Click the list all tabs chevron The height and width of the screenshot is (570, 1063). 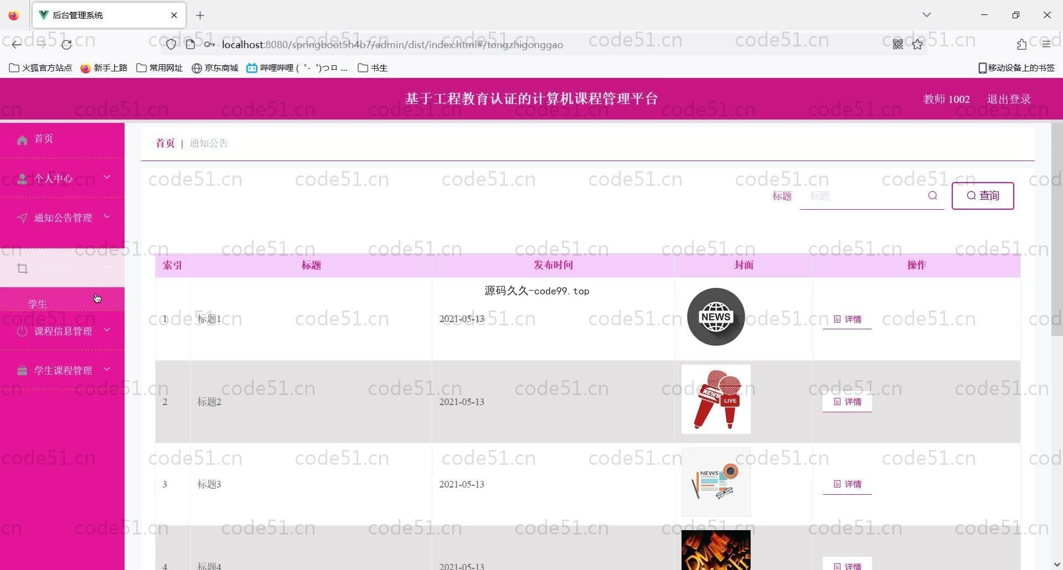coord(927,15)
